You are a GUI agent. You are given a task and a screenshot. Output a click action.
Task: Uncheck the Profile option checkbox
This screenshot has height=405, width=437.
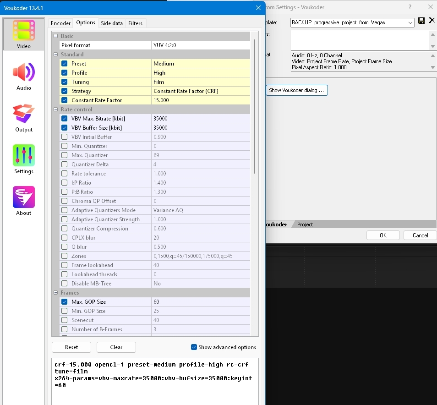pyautogui.click(x=65, y=73)
